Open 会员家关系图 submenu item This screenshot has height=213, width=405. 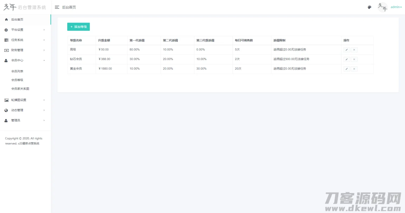tap(20, 89)
